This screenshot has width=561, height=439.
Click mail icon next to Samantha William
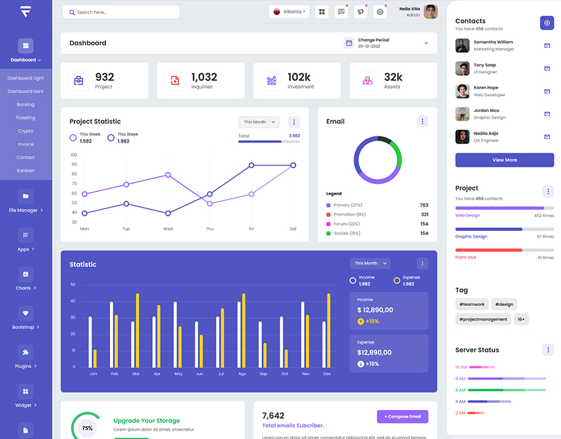point(547,46)
